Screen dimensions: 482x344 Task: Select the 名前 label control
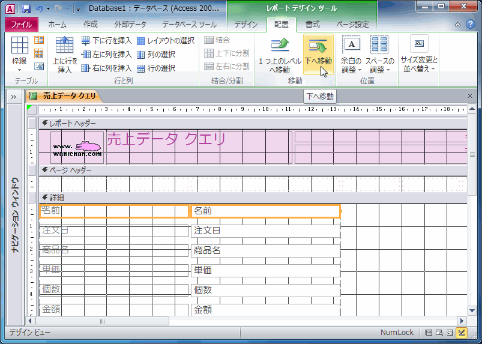point(114,211)
